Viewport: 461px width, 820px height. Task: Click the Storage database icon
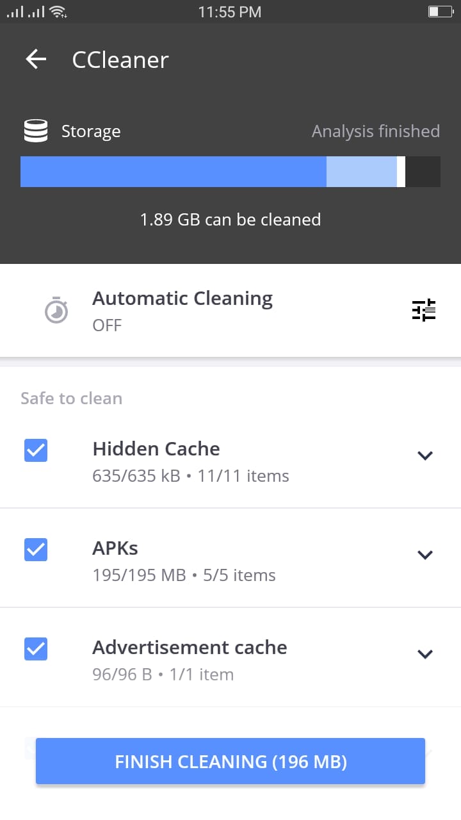36,131
